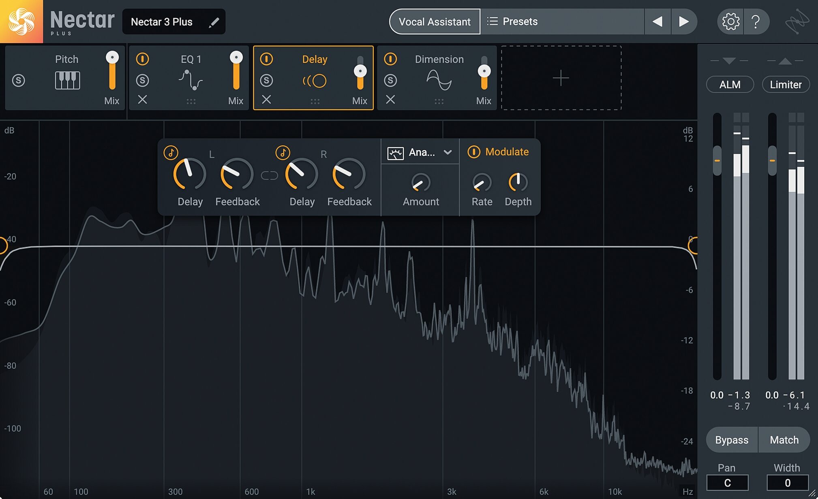Screen dimensions: 818x499
Task: Open help question mark icon
Action: pyautogui.click(x=756, y=21)
